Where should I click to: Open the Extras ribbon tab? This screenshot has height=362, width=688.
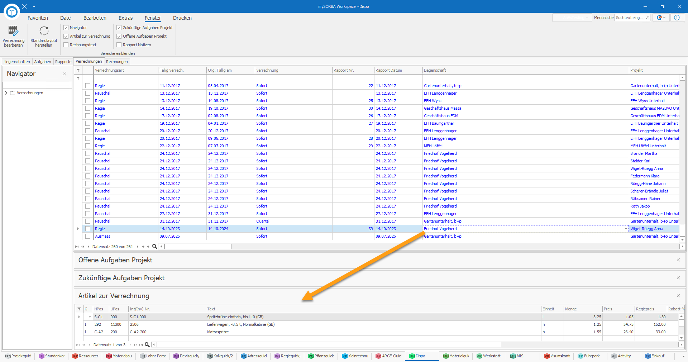pos(126,18)
